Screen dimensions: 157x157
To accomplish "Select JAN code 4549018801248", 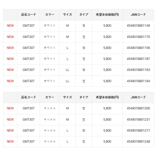I will (138, 142).
